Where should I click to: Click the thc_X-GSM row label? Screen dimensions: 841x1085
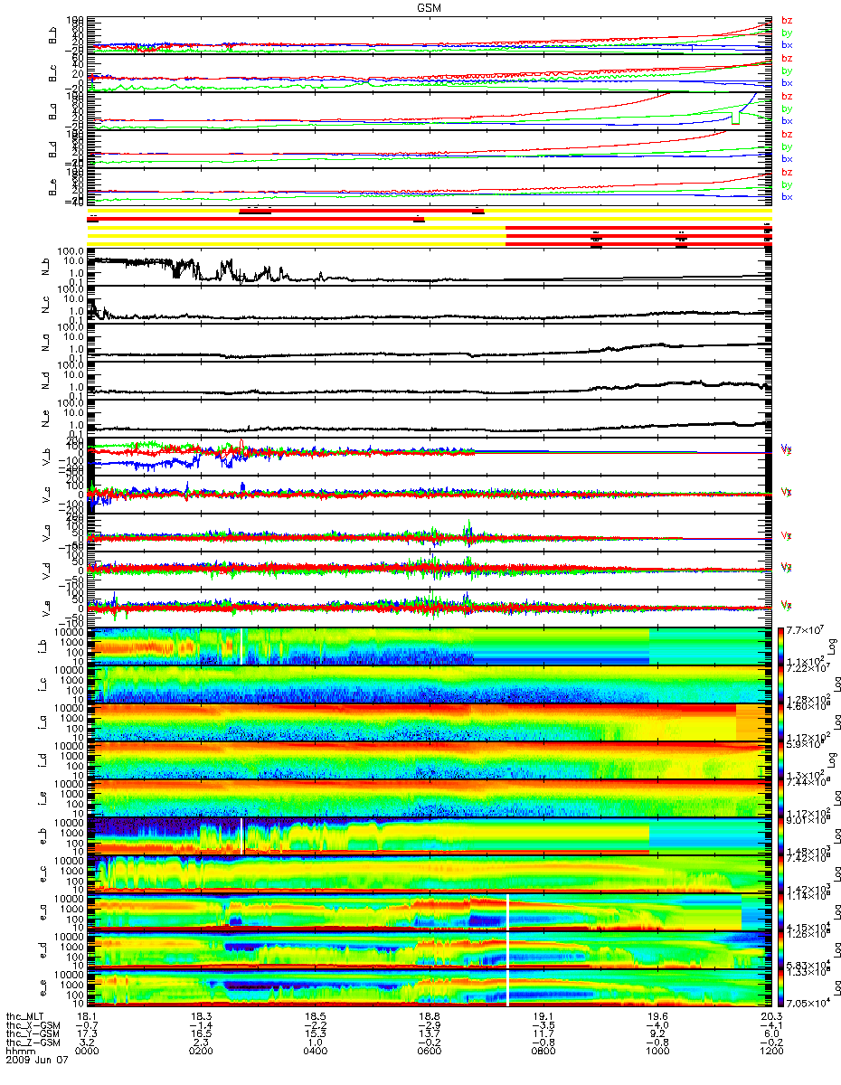(34, 1025)
